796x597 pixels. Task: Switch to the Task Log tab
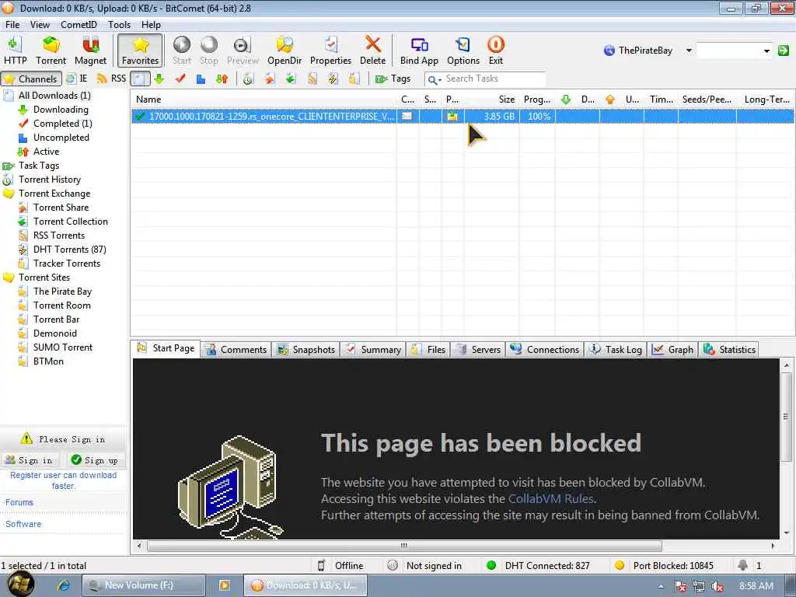616,350
